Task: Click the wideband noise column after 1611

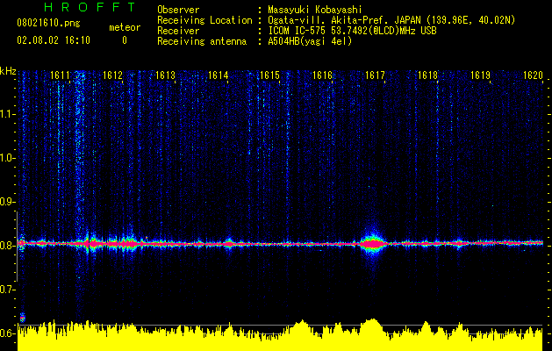Action: 79,159
